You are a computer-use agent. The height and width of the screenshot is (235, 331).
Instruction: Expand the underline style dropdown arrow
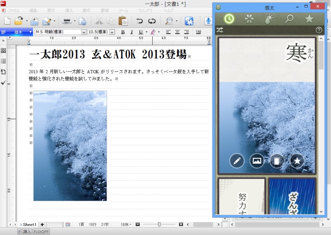coord(146,32)
